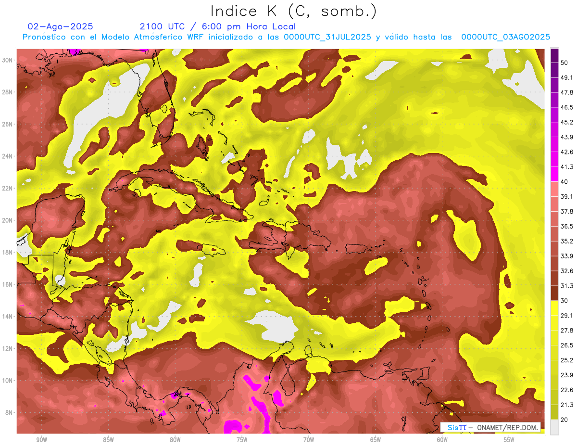Select the 70W longitude label
The height and width of the screenshot is (446, 577).
(x=309, y=440)
